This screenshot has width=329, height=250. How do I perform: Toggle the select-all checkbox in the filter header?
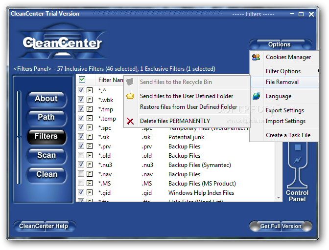click(82, 80)
